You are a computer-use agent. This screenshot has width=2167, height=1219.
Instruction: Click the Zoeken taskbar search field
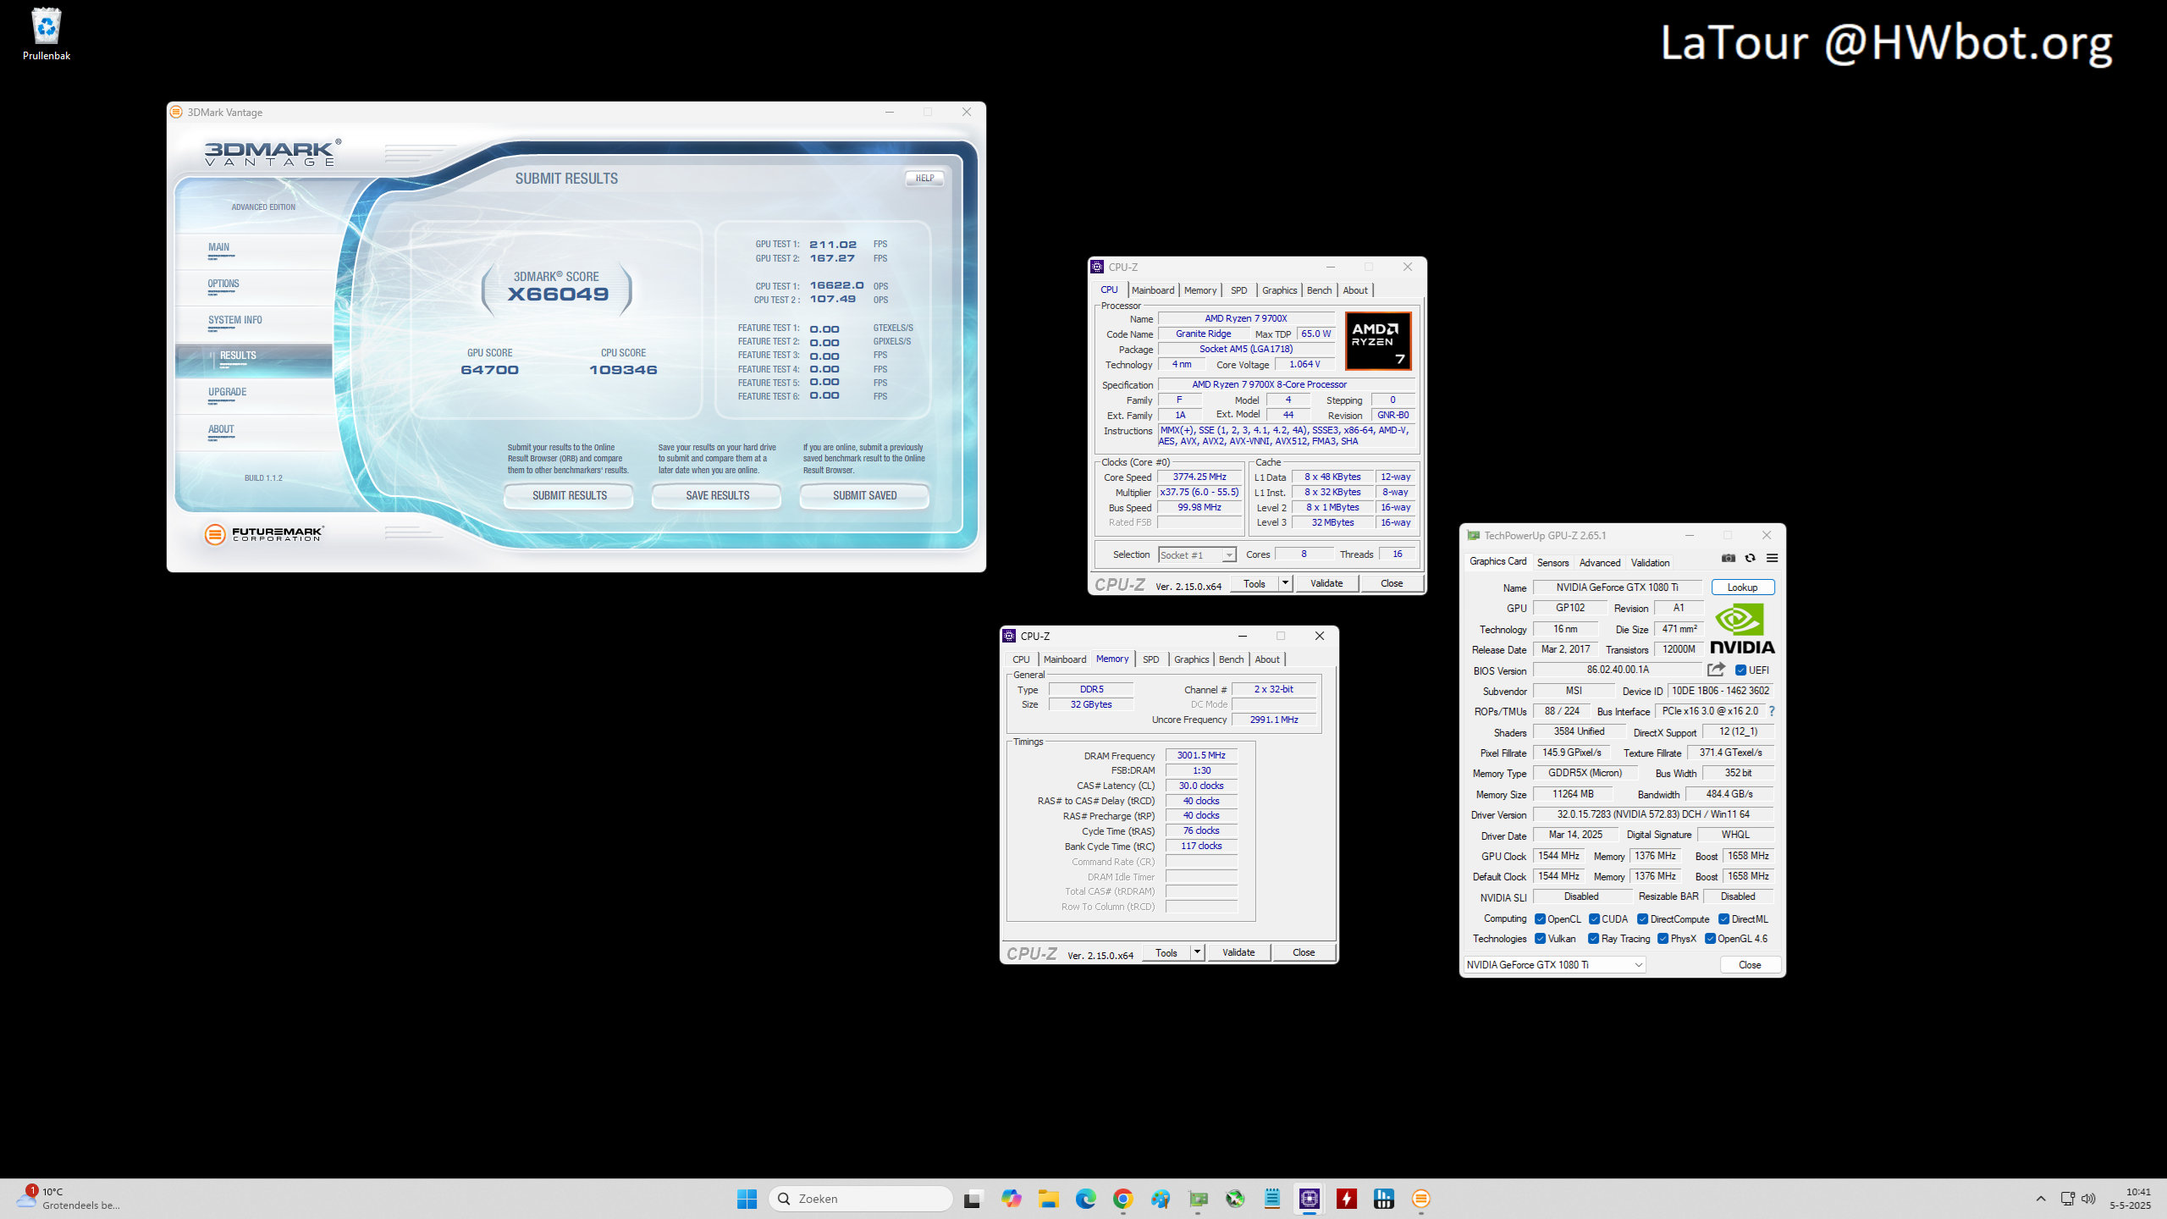[x=861, y=1199]
